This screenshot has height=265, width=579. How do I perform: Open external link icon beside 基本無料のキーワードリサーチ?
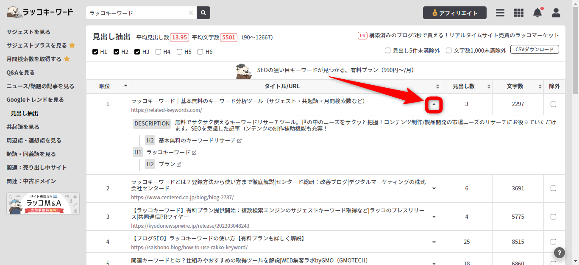239,141
